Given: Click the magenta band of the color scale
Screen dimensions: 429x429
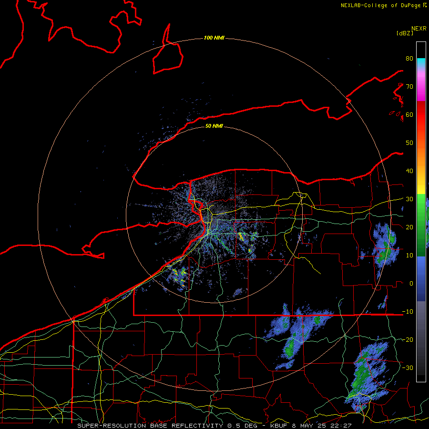Looking at the screenshot, I should pyautogui.click(x=421, y=88).
